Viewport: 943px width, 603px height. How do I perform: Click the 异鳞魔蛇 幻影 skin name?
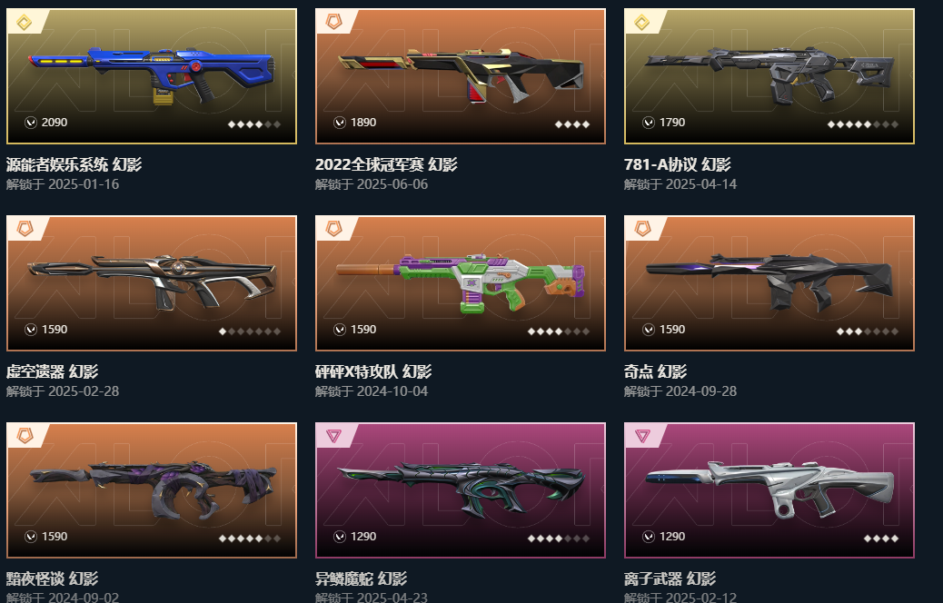pyautogui.click(x=361, y=579)
